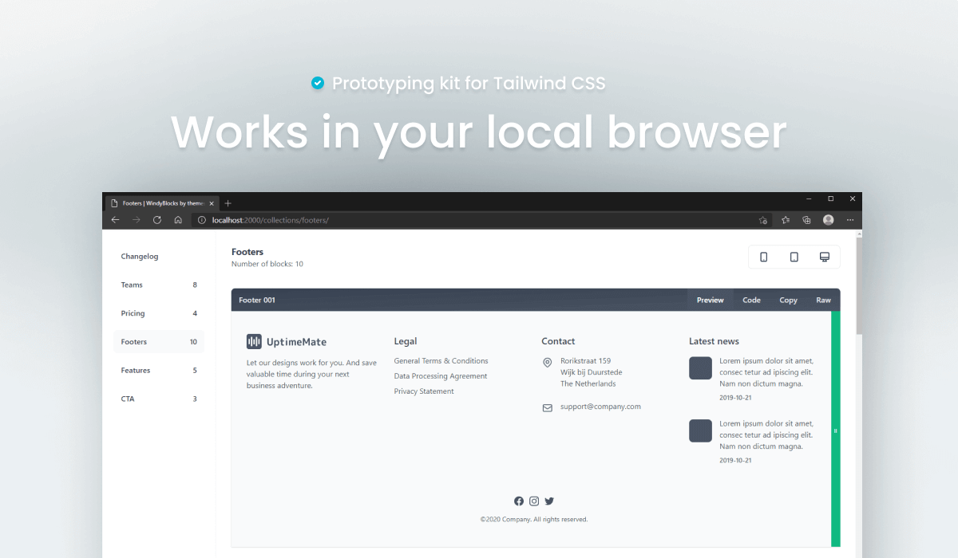Switch to the desktop monitor preview icon
Image resolution: width=958 pixels, height=558 pixels.
click(x=825, y=257)
